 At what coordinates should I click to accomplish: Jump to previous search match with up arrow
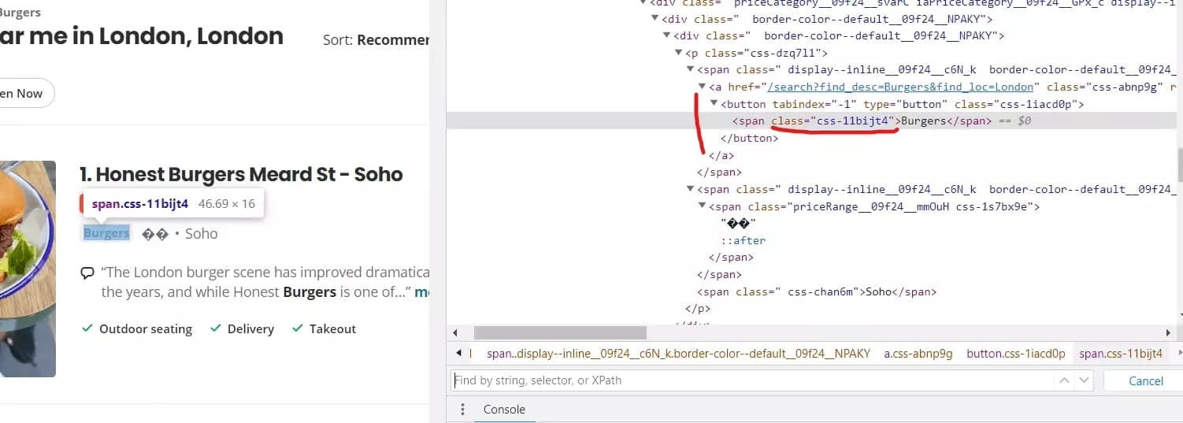[1065, 380]
